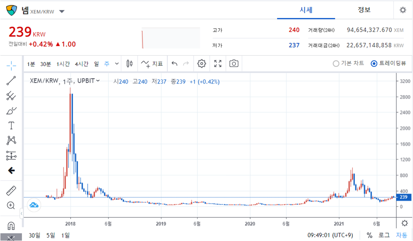Click the mini price sparkline chart
The image size is (413, 241).
pos(171,38)
